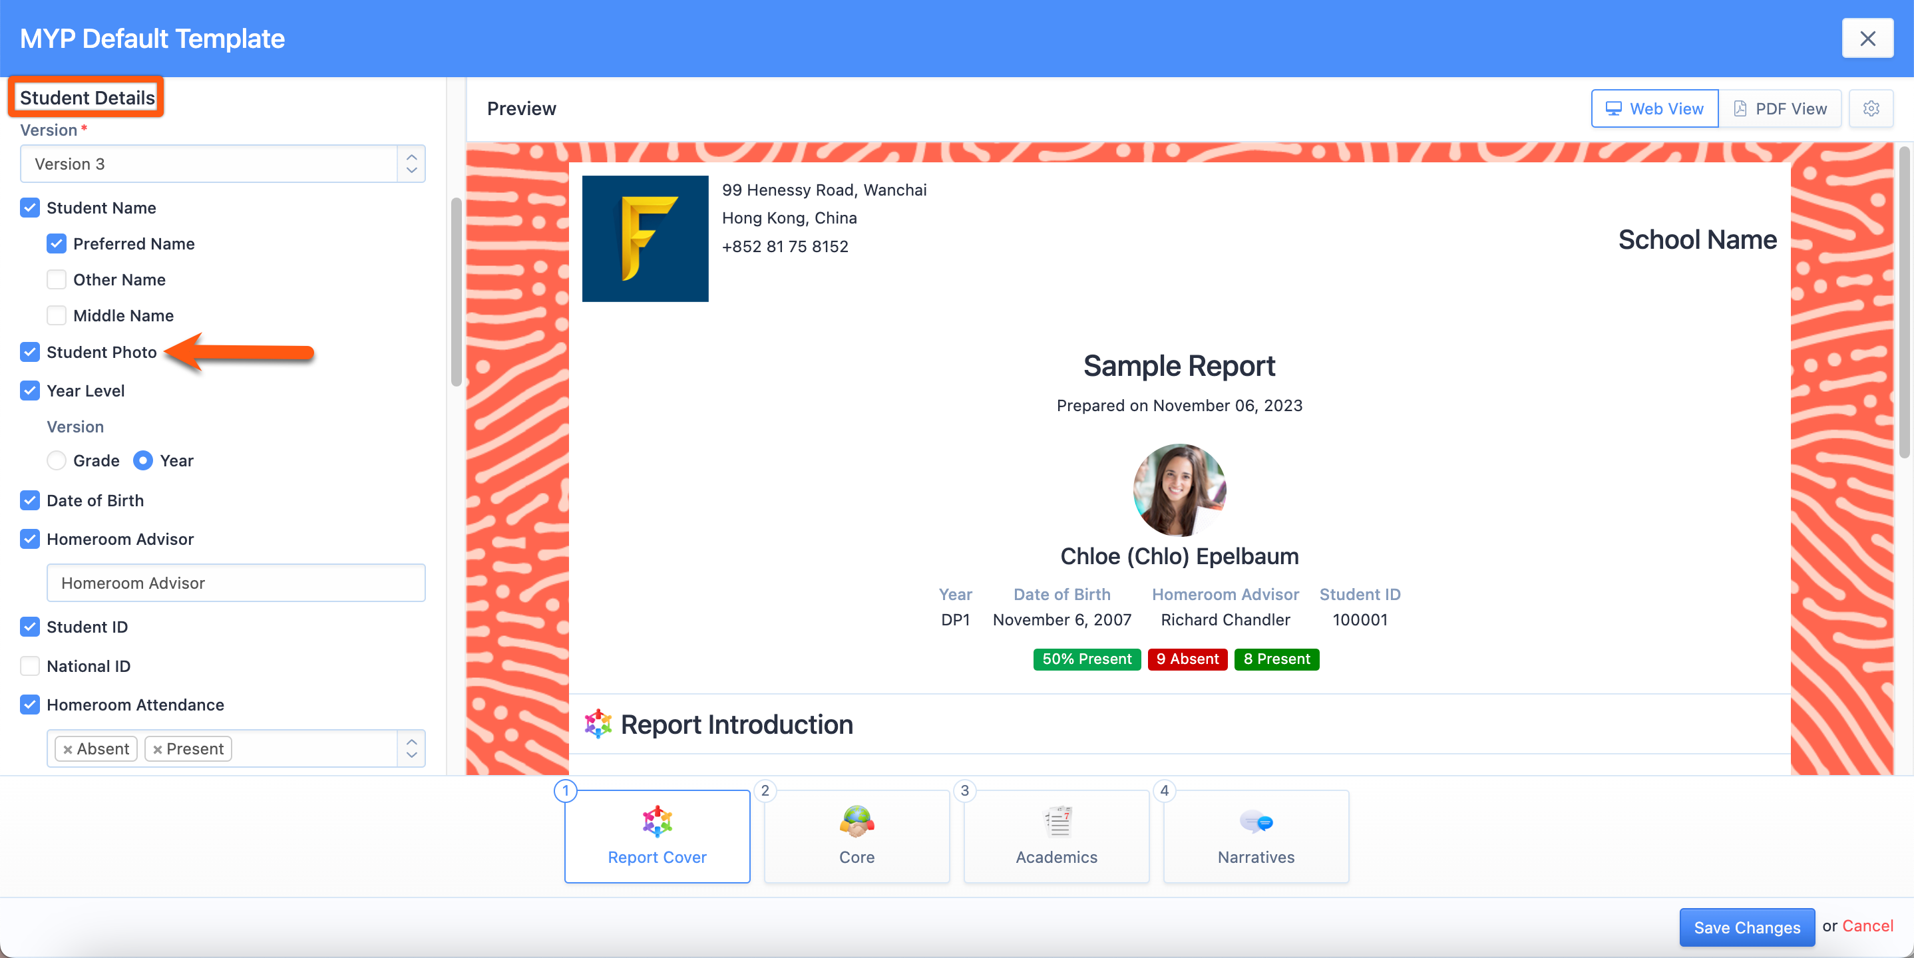This screenshot has height=958, width=1914.
Task: Remove the Present tag from attendance
Action: point(157,748)
